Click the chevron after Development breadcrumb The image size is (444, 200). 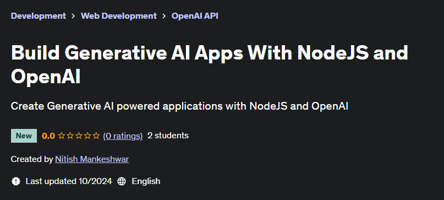pyautogui.click(x=73, y=16)
